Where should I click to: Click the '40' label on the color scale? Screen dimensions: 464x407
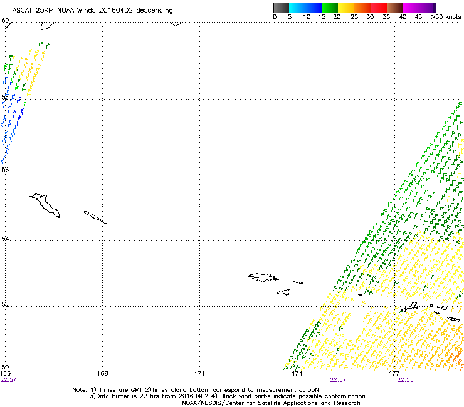click(403, 17)
